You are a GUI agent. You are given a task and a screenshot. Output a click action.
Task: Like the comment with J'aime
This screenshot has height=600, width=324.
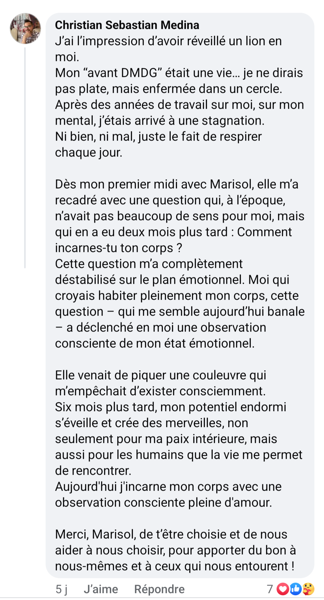coord(101,589)
